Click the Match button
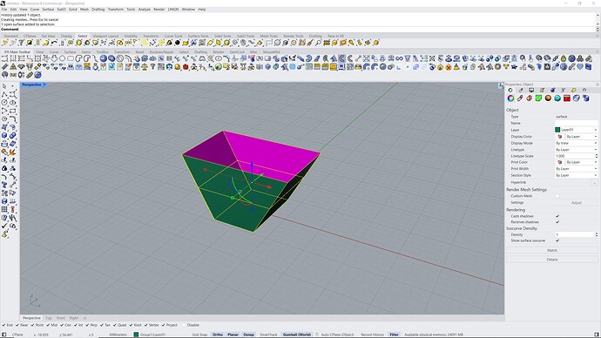This screenshot has width=601, height=338. click(x=552, y=250)
